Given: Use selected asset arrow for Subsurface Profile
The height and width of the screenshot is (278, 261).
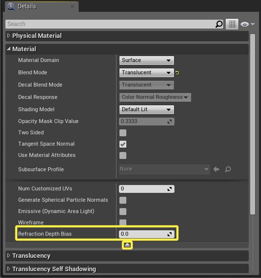Looking at the screenshot, I should coord(216,169).
